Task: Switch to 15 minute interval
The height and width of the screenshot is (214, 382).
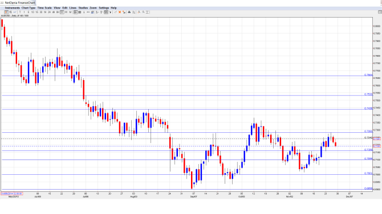Action: point(37,12)
